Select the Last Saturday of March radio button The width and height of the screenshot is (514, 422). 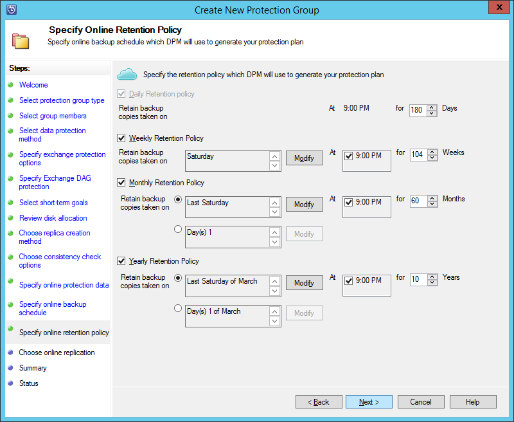click(178, 278)
